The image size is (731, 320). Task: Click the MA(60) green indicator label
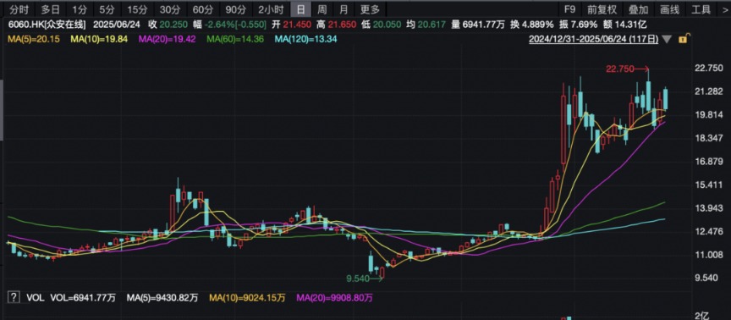(x=235, y=40)
